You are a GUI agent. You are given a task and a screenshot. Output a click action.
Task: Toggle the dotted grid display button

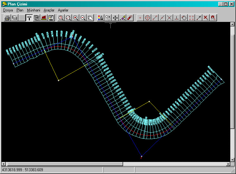[x=22, y=18]
